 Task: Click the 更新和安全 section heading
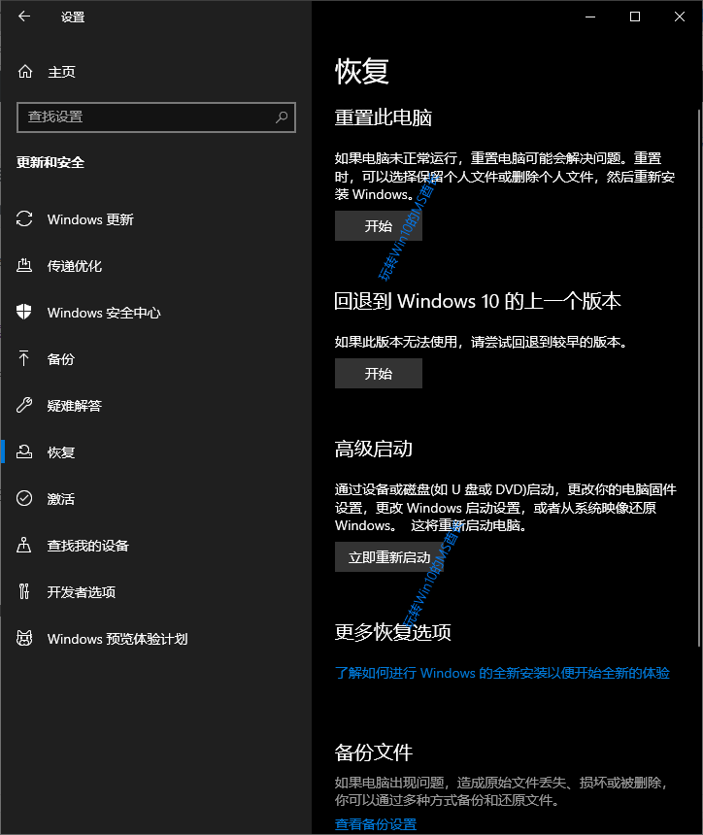(50, 162)
